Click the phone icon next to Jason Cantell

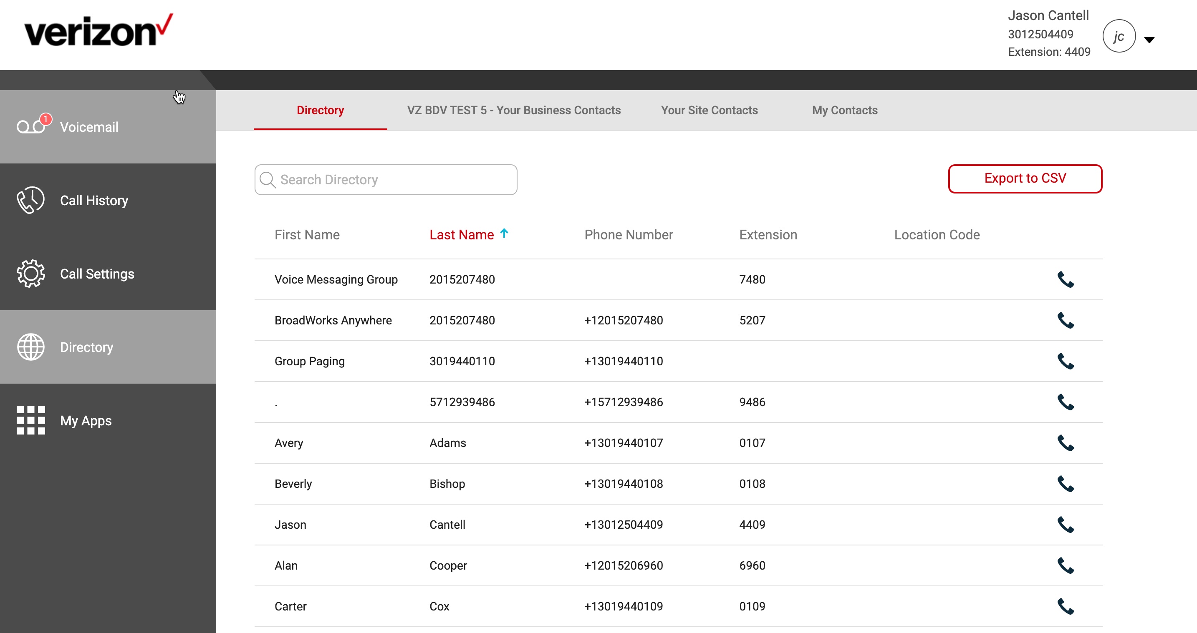coord(1066,524)
